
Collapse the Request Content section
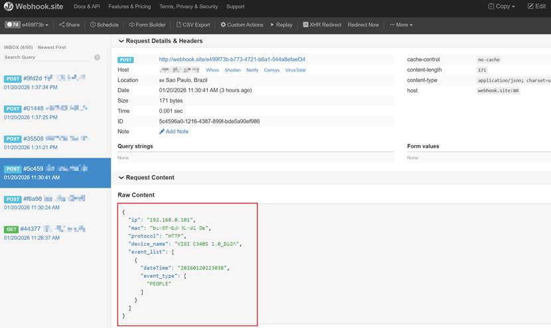click(146, 178)
